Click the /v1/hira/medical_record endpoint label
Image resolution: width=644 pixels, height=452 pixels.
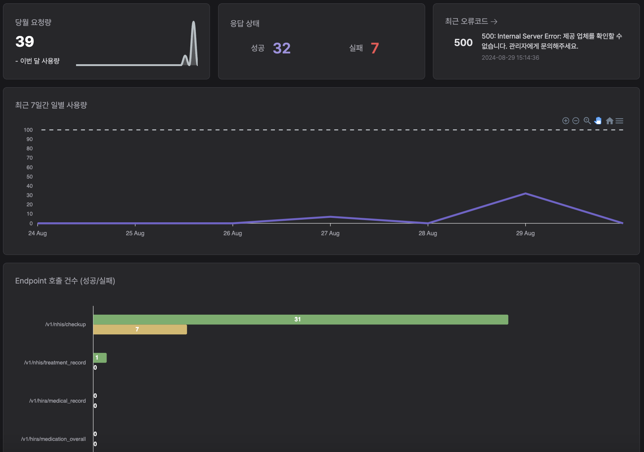[x=57, y=401]
